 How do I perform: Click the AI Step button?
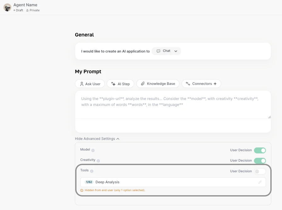click(x=120, y=84)
